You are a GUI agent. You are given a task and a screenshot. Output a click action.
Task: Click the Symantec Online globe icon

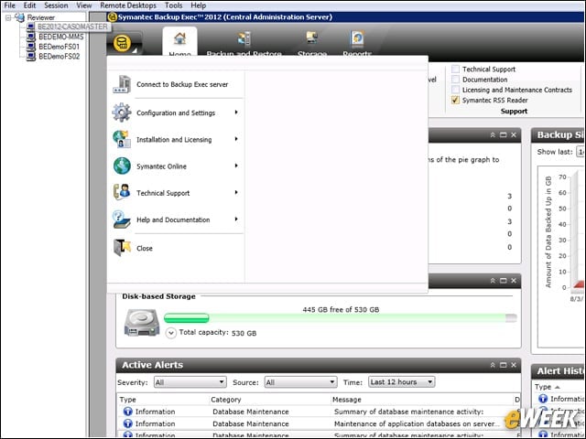coord(122,166)
